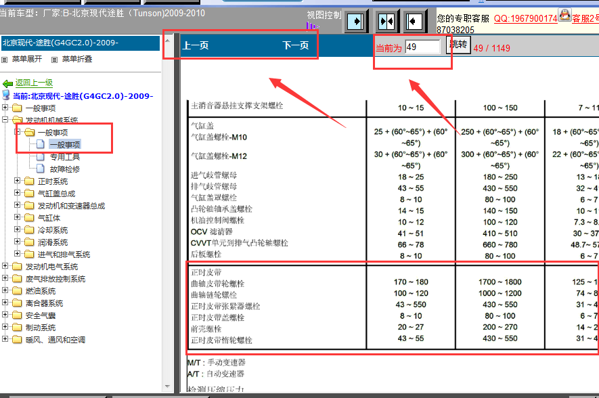Image resolution: width=599 pixels, height=398 pixels.
Task: Click the 专用工具 document icon
Action: (41, 156)
